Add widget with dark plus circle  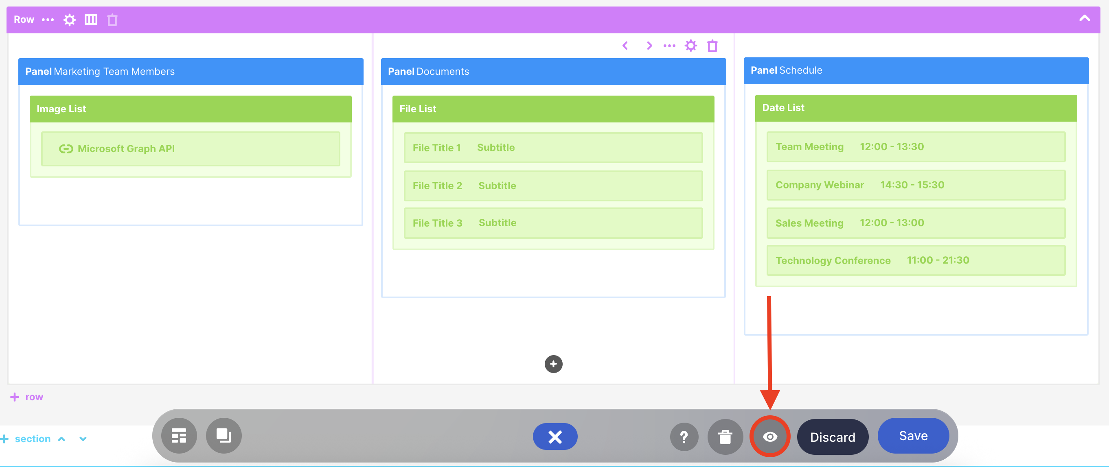tap(553, 364)
